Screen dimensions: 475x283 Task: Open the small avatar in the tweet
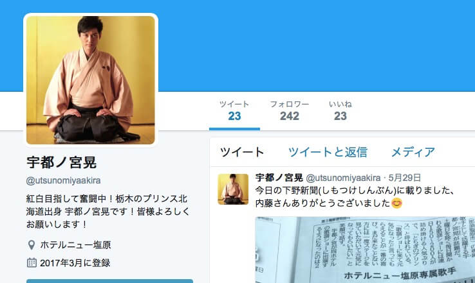pos(233,189)
